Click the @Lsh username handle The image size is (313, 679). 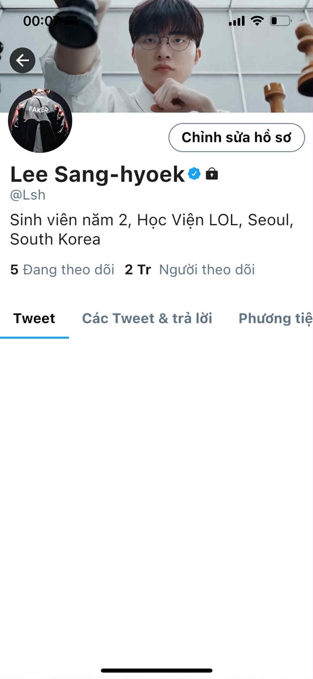[x=28, y=195]
